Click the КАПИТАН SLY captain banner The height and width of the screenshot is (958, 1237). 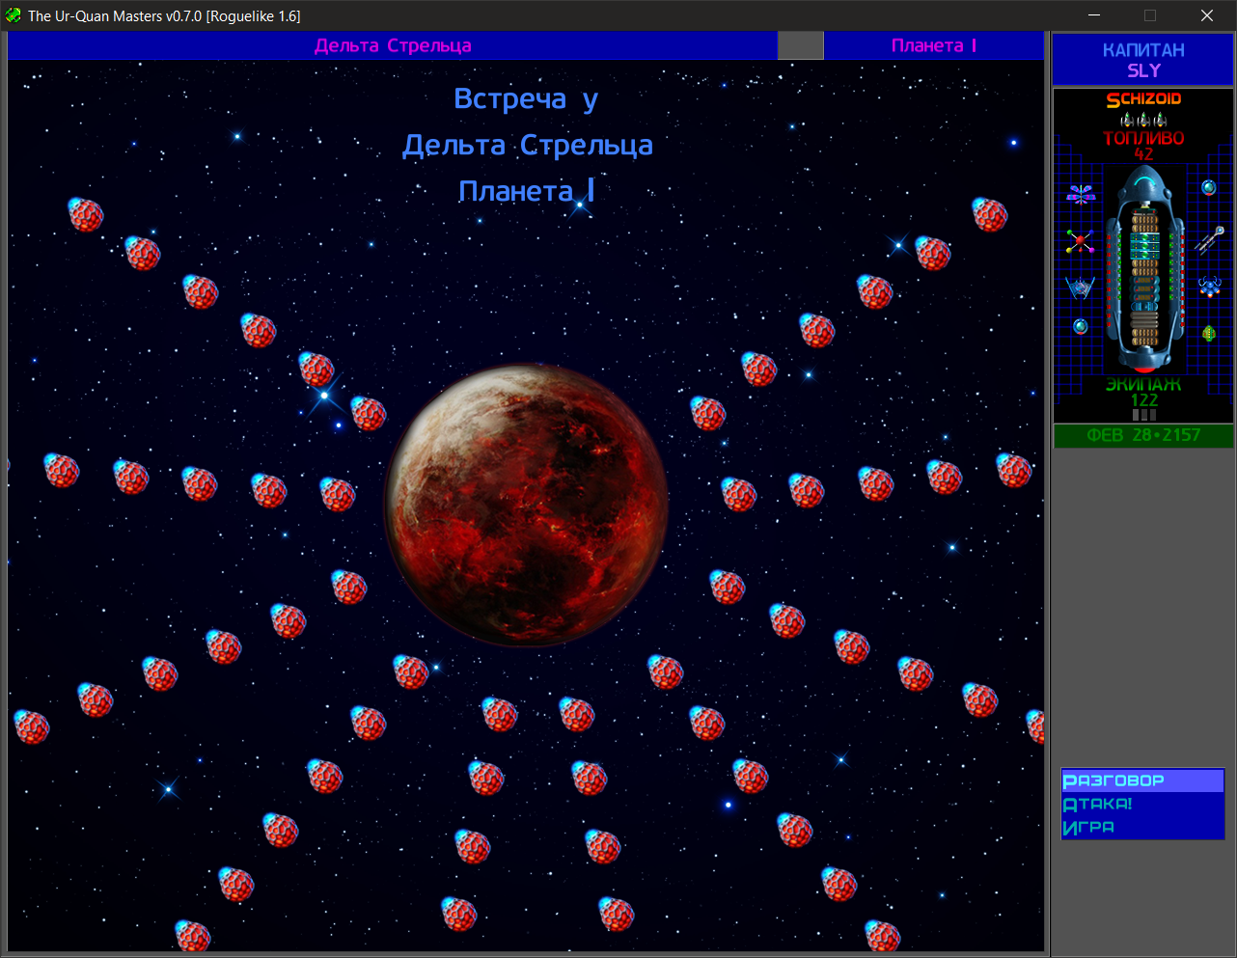(x=1143, y=60)
